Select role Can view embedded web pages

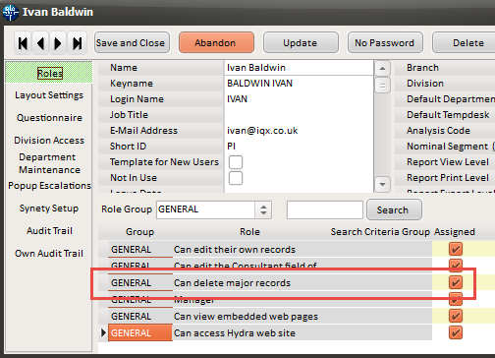[246, 317]
